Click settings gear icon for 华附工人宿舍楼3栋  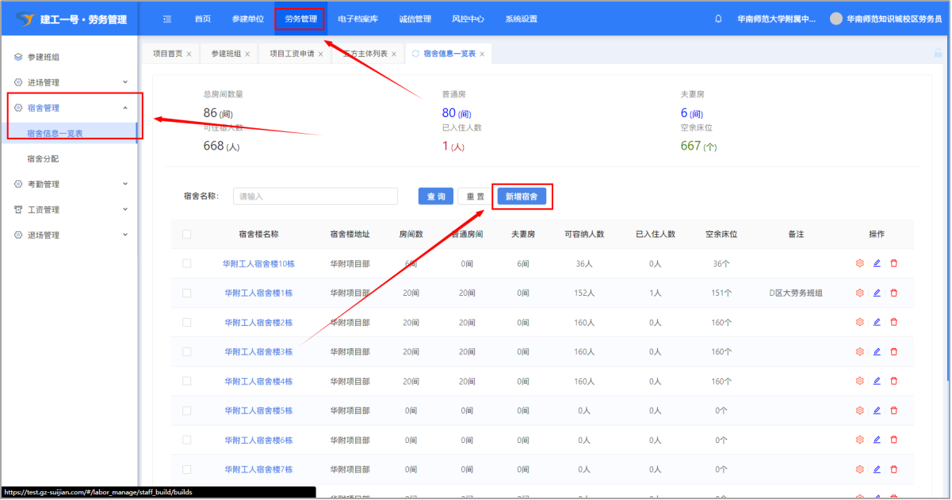click(x=859, y=351)
